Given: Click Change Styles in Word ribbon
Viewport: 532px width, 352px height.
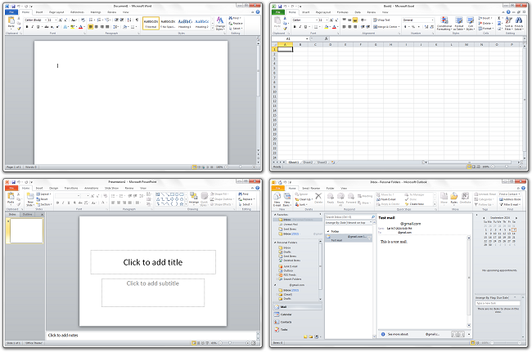Looking at the screenshot, I should (220, 24).
